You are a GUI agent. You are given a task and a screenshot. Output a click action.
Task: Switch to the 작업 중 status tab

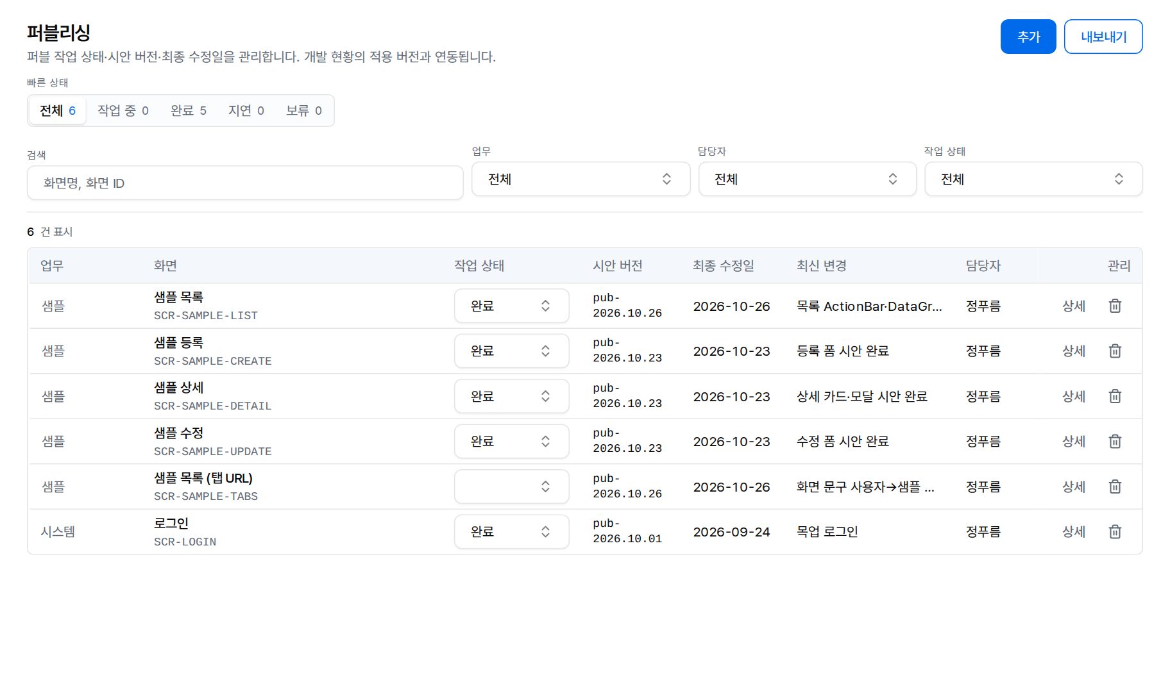pos(123,110)
